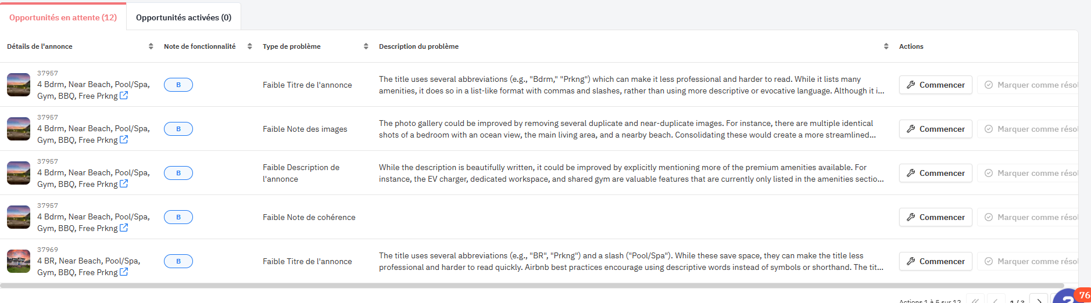
Task: Sort the Description du problème column
Action: [x=886, y=46]
